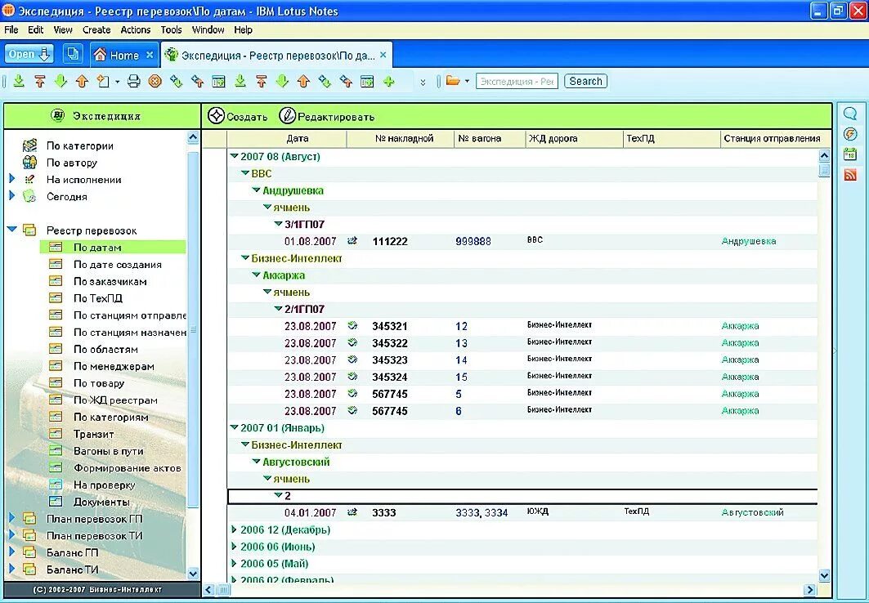This screenshot has width=869, height=603.
Task: Click the Search button
Action: (585, 81)
